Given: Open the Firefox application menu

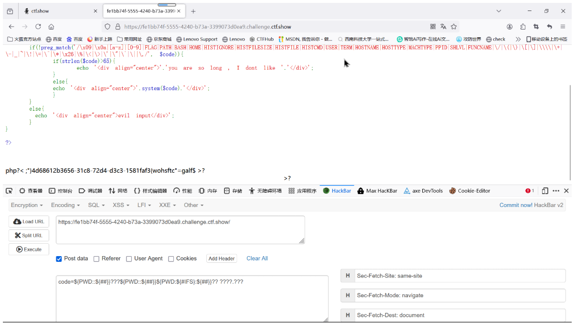Looking at the screenshot, I should (563, 27).
